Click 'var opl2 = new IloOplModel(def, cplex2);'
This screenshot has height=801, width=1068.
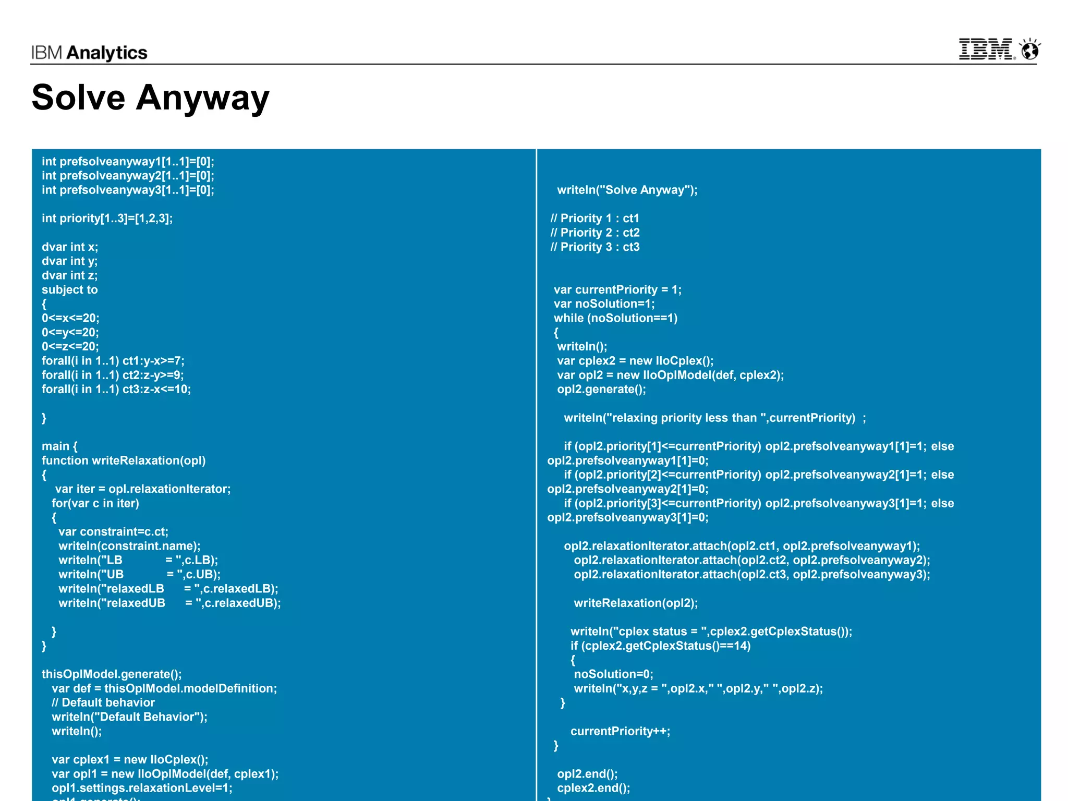[x=671, y=375]
